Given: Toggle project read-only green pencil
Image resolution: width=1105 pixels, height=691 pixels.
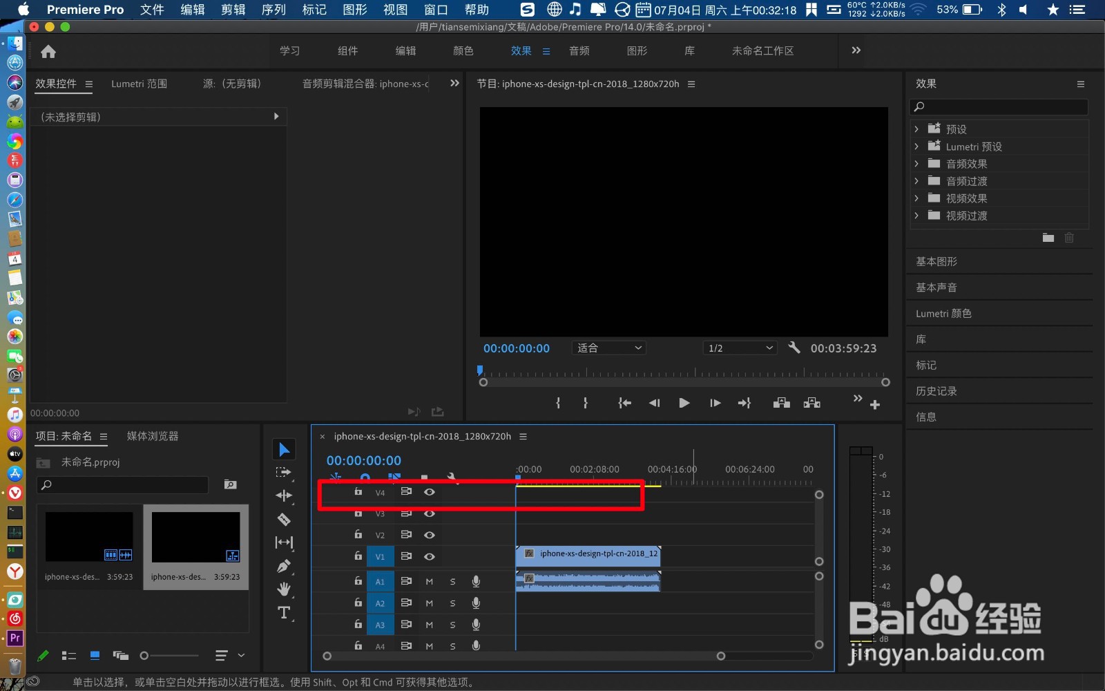Looking at the screenshot, I should 43,655.
